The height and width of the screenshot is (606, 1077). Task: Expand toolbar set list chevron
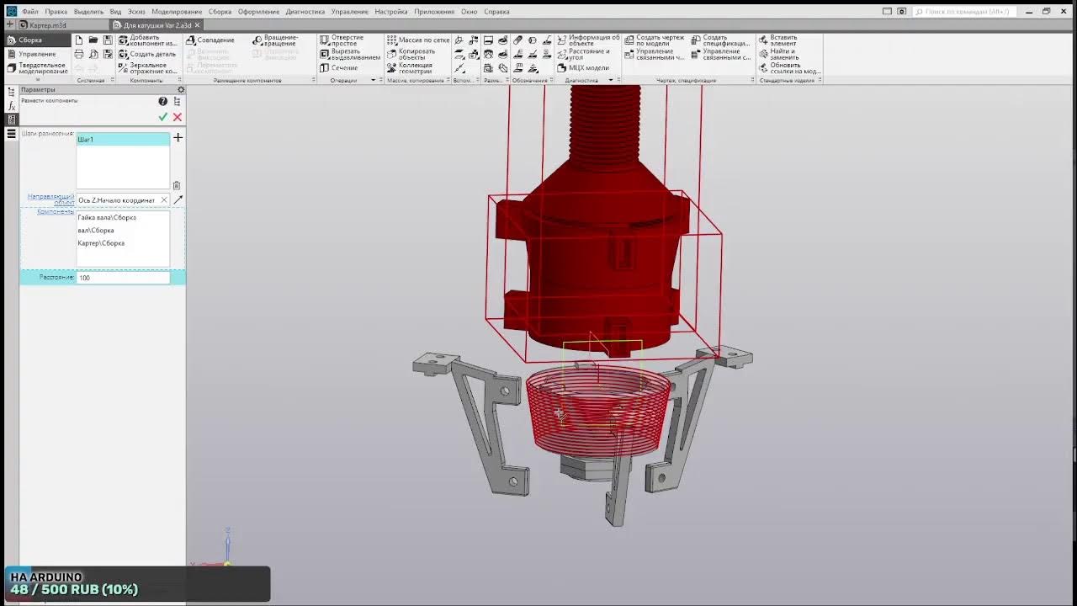tap(37, 81)
